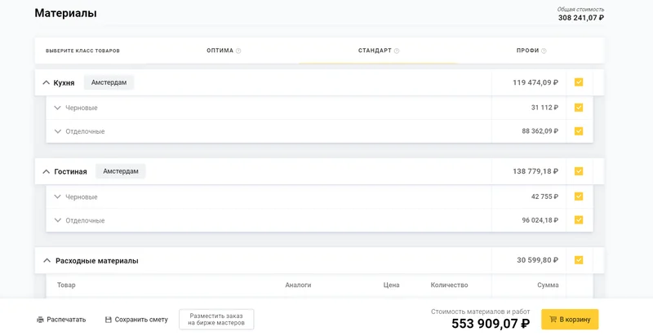Collapse the Расходные материалы section
Viewport: 653px width, 336px height.
tap(47, 261)
